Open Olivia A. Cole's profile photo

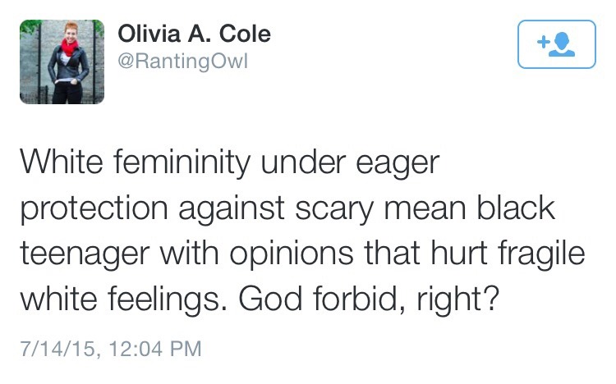pos(62,62)
